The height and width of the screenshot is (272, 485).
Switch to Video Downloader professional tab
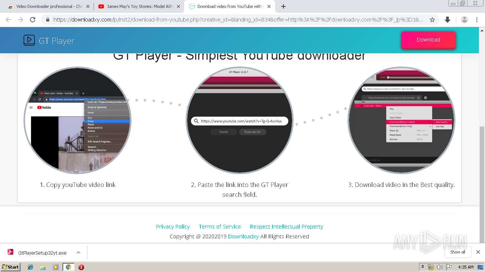point(49,6)
